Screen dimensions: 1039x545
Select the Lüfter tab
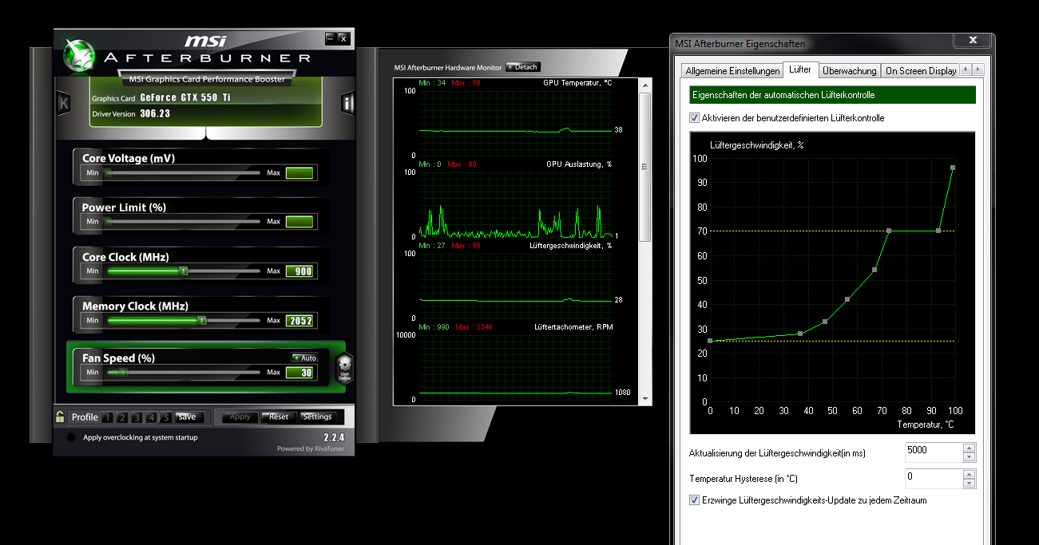[800, 69]
